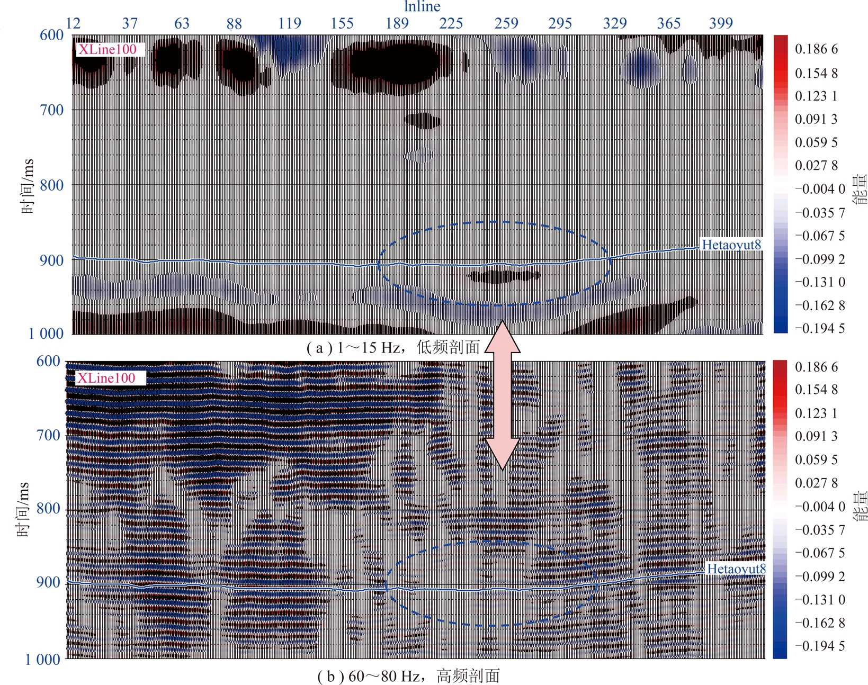Select inline tick label 88

[x=234, y=23]
